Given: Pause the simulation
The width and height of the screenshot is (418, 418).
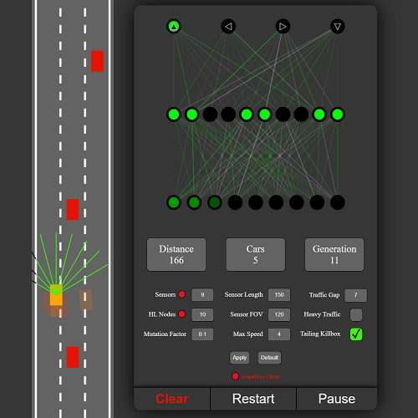Looking at the screenshot, I should [337, 399].
